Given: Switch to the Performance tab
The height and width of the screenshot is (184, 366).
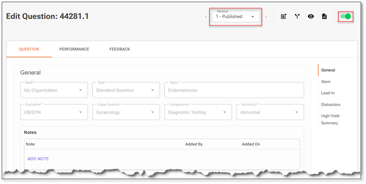Looking at the screenshot, I should coord(74,49).
